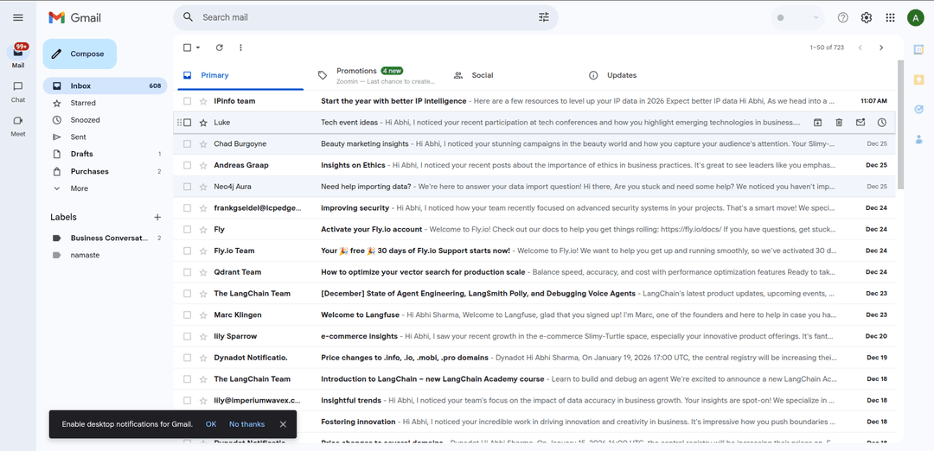Click the Compose button

pos(80,54)
